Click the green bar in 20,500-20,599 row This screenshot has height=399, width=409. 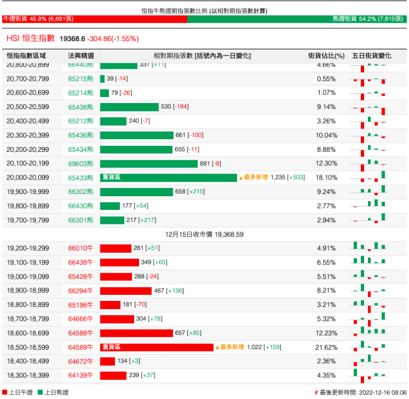pyautogui.click(x=129, y=107)
